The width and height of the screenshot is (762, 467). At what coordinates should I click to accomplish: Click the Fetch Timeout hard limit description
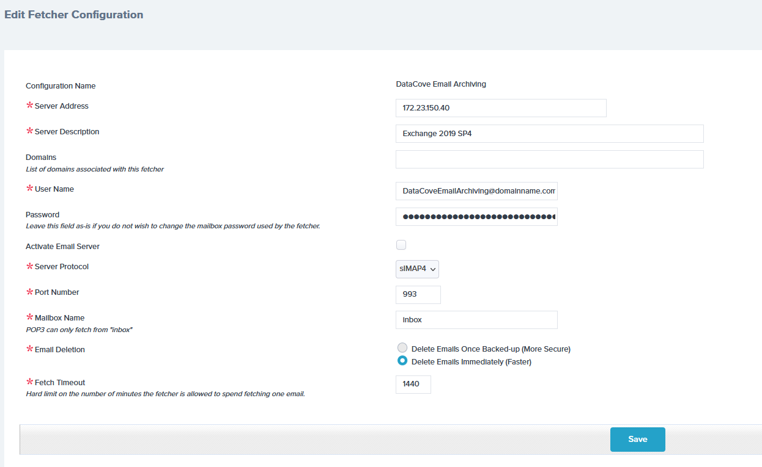[x=165, y=394]
